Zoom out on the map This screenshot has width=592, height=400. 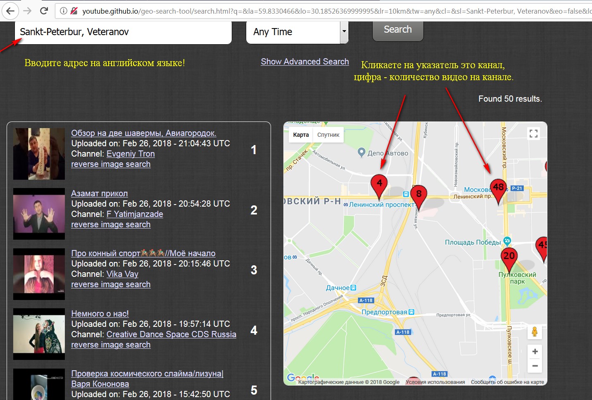pos(535,366)
